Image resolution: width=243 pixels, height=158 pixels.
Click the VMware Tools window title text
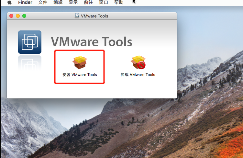[x=94, y=16]
